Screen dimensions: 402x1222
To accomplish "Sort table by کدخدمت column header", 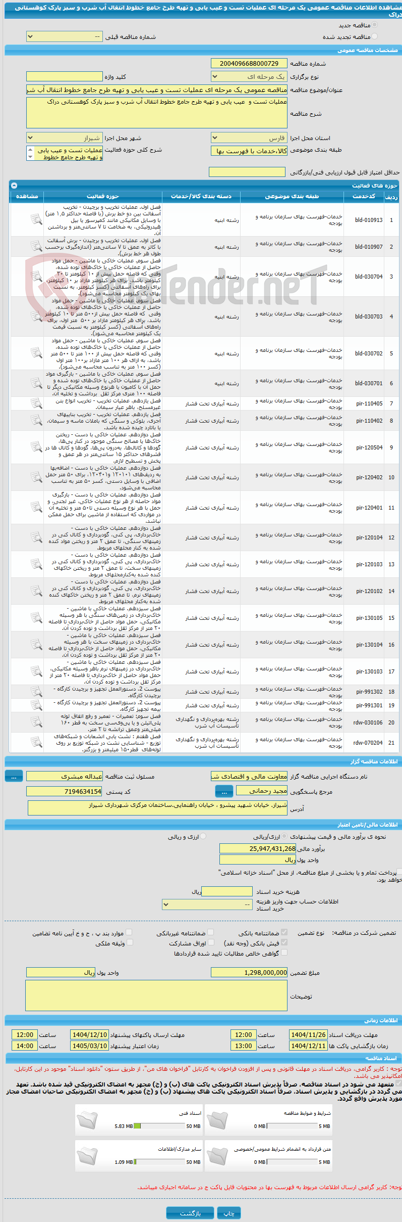I will click(364, 196).
